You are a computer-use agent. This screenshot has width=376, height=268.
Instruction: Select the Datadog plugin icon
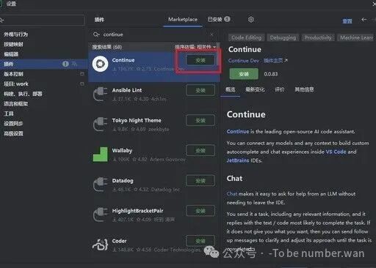coord(100,185)
